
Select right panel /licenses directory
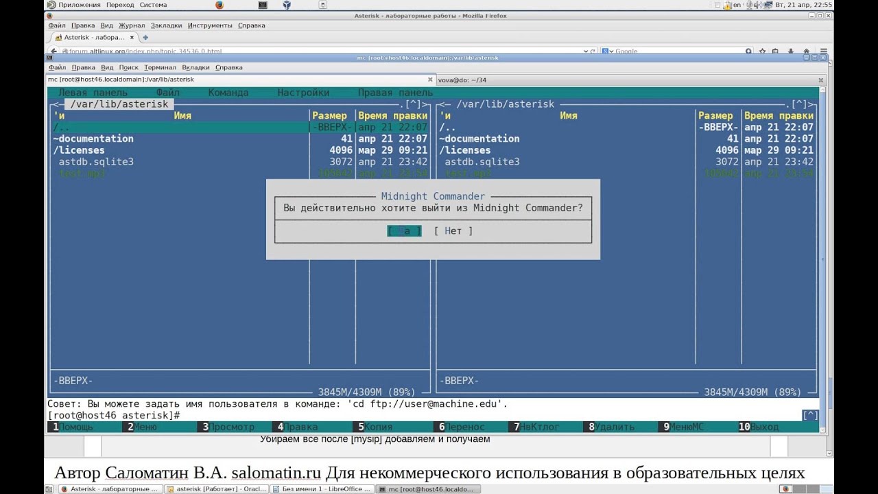568,150
